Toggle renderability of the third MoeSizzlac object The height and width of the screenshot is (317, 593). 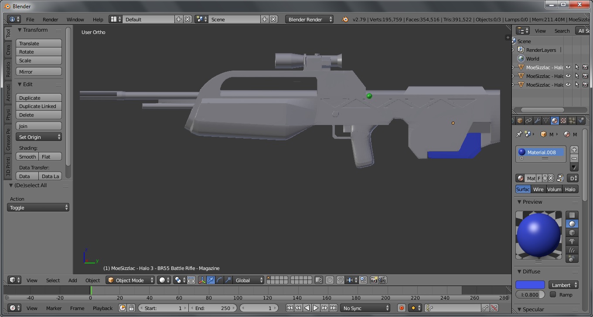pyautogui.click(x=585, y=85)
